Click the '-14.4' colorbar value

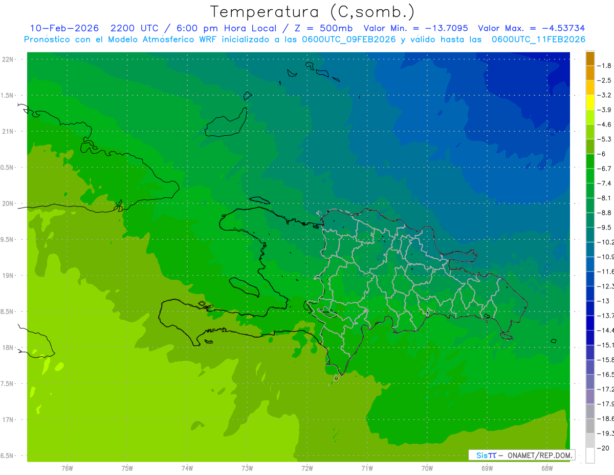point(605,331)
